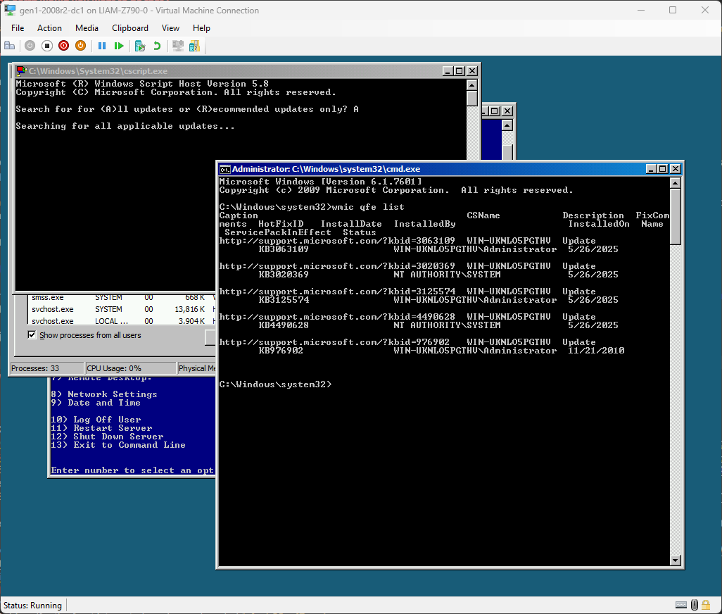This screenshot has height=614, width=722.
Task: Click the Virtual Machine Connection title icon
Action: coord(10,10)
